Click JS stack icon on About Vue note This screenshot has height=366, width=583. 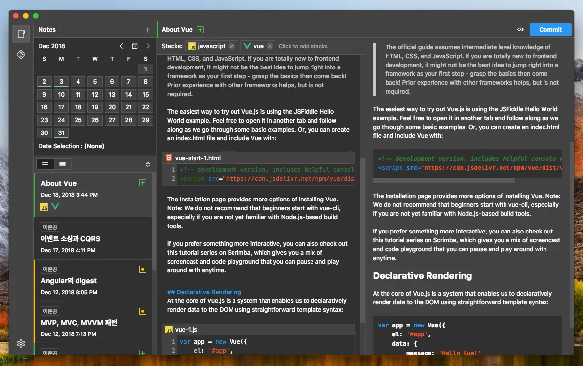tap(44, 207)
